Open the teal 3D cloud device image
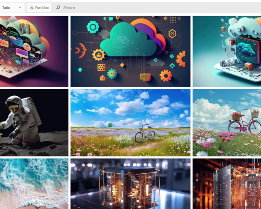Viewport: 261px width, 209px height. tap(227, 51)
